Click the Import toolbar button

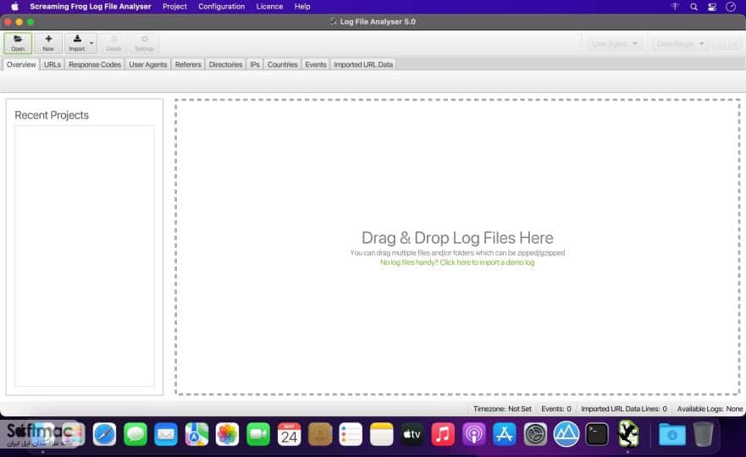(x=76, y=43)
